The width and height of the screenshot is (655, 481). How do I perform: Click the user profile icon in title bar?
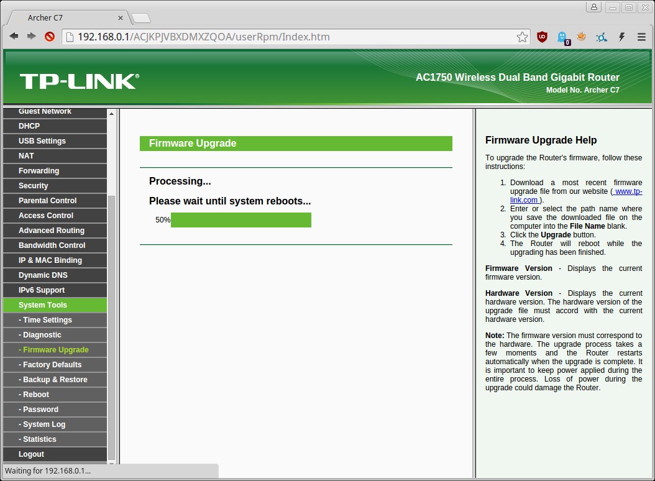click(x=593, y=7)
